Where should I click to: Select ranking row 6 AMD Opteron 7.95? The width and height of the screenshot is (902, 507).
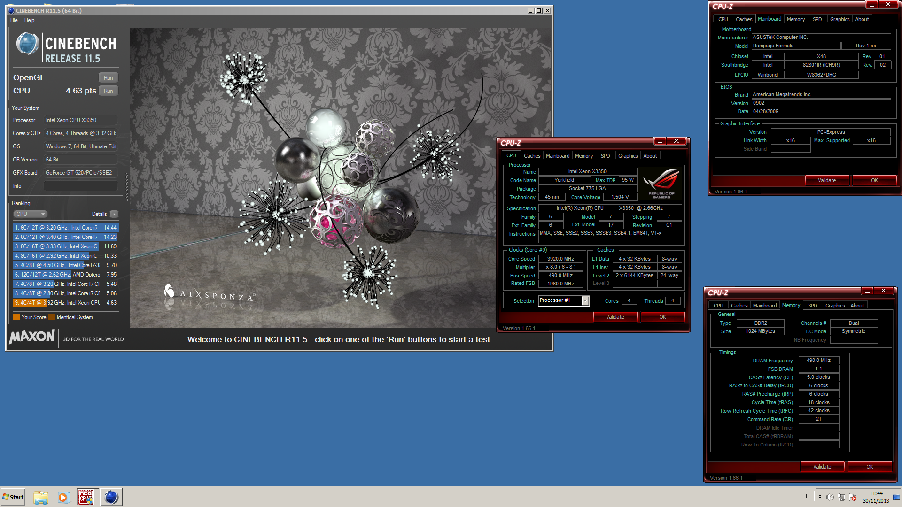pyautogui.click(x=66, y=275)
